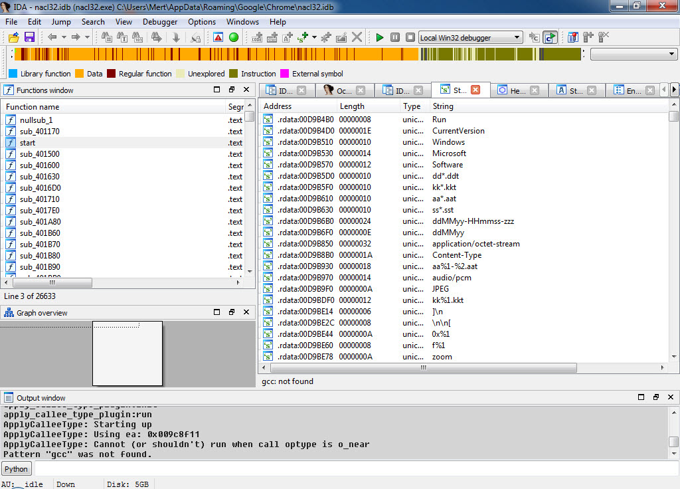The image size is (680, 489).
Task: Open the Jump menu
Action: [x=61, y=22]
